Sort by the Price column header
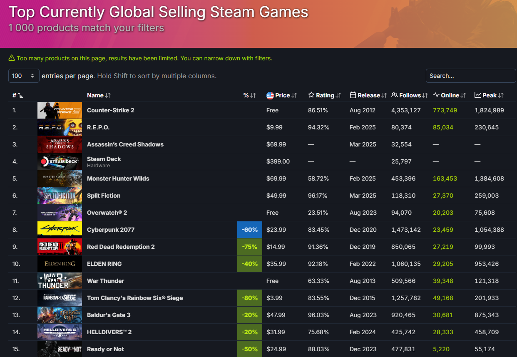Screen dimensions: 517x357 click(x=282, y=95)
